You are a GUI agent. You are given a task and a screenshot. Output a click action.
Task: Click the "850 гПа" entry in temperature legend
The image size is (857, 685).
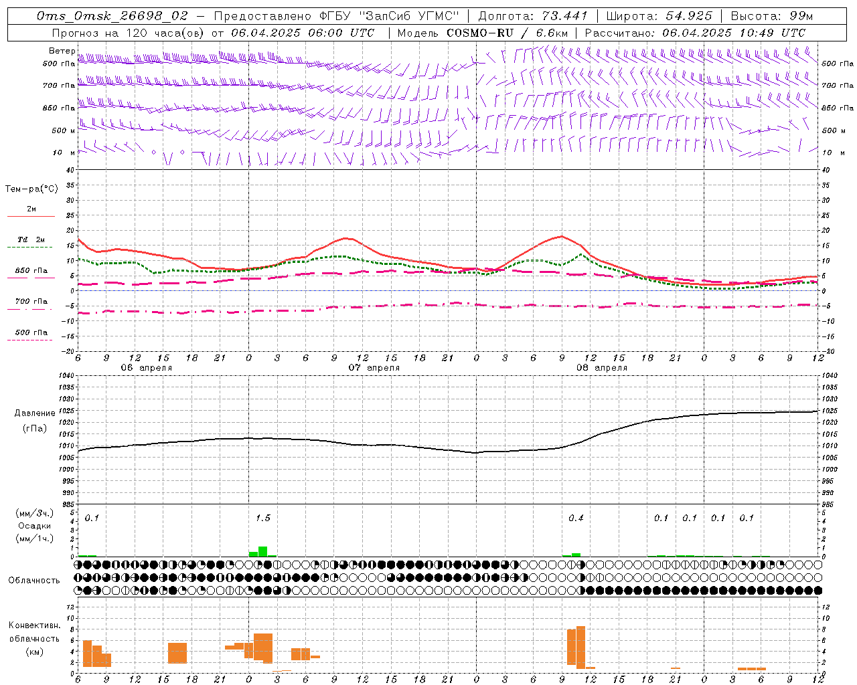(31, 271)
